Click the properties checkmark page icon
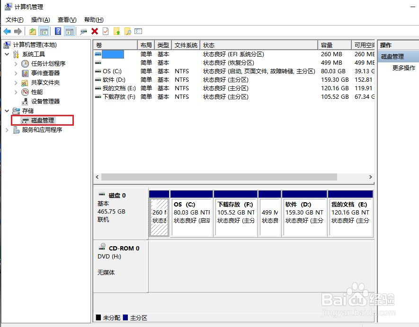Screen dimensions: 419x327 pyautogui.click(x=106, y=32)
